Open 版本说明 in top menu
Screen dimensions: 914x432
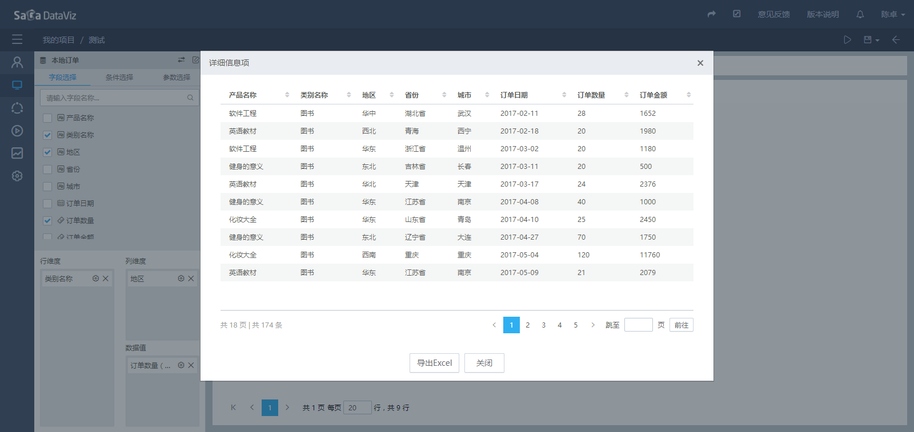tap(823, 14)
